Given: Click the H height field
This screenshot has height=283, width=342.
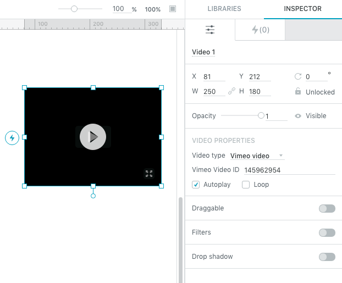Looking at the screenshot, I should click(x=260, y=92).
